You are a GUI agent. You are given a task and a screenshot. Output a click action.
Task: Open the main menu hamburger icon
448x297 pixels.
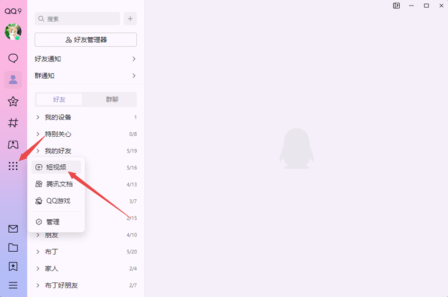coord(13,285)
